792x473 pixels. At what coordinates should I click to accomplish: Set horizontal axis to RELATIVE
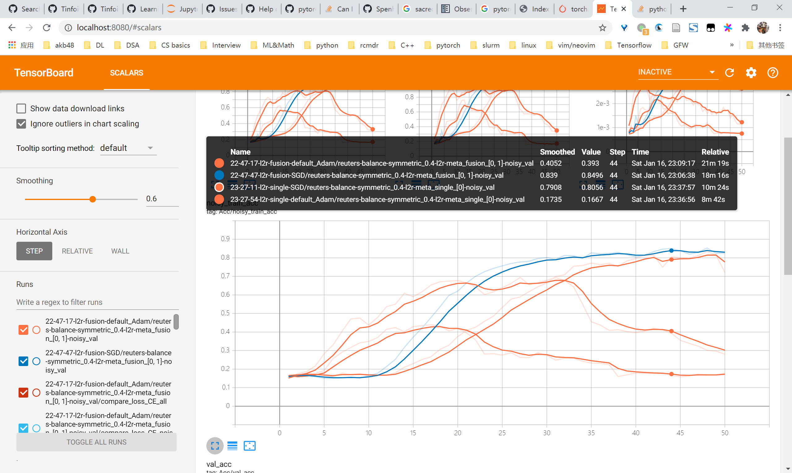pyautogui.click(x=77, y=251)
